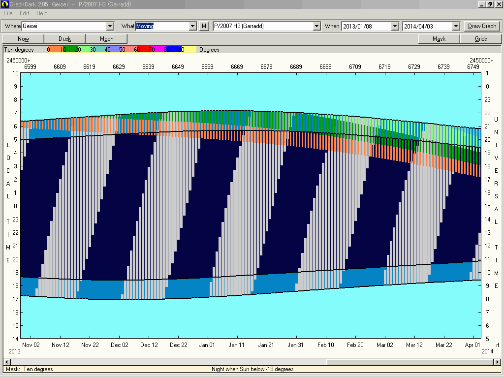Click the "Mask: Ten degrees" status text

[29, 369]
